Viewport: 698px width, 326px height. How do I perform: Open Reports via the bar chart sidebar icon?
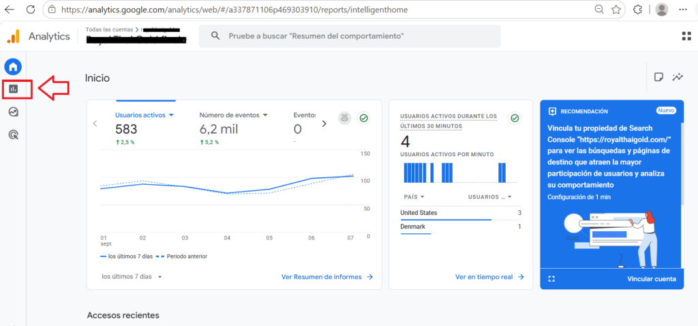point(14,89)
